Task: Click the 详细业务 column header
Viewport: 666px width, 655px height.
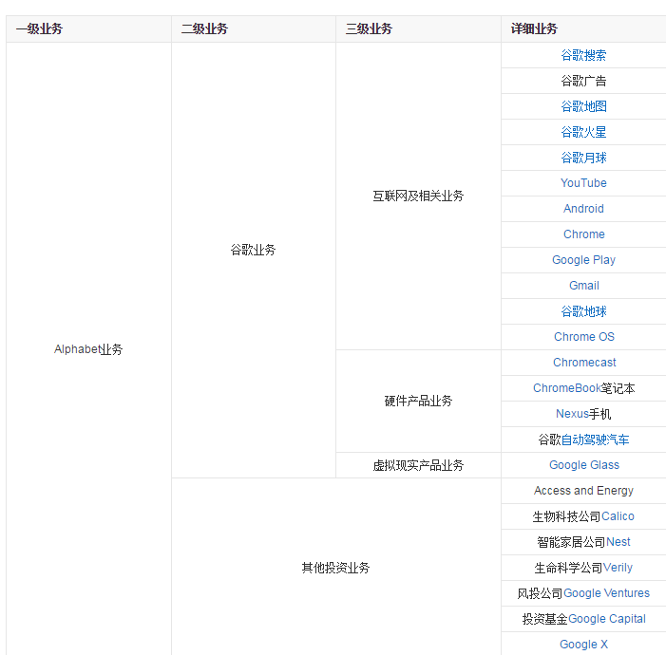Action: tap(534, 29)
